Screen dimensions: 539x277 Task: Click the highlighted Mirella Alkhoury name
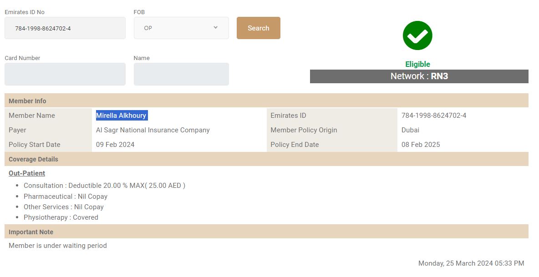pos(121,116)
